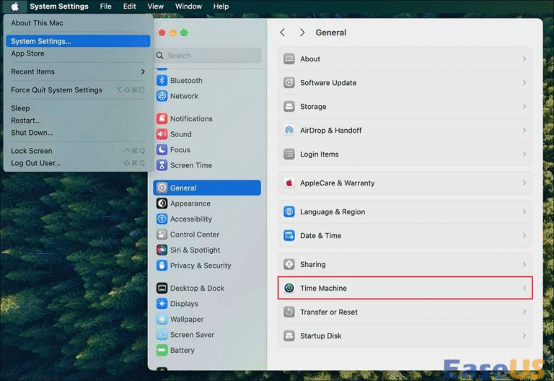Viewport: 554px width, 381px height.
Task: Open the File menu
Action: pos(105,6)
